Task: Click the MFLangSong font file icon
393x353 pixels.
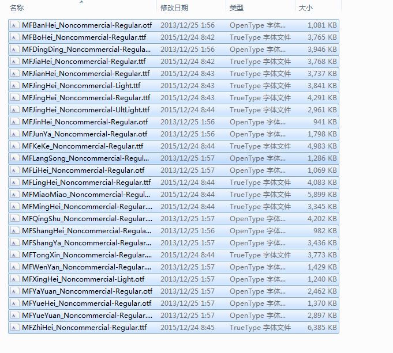Action: click(x=15, y=158)
